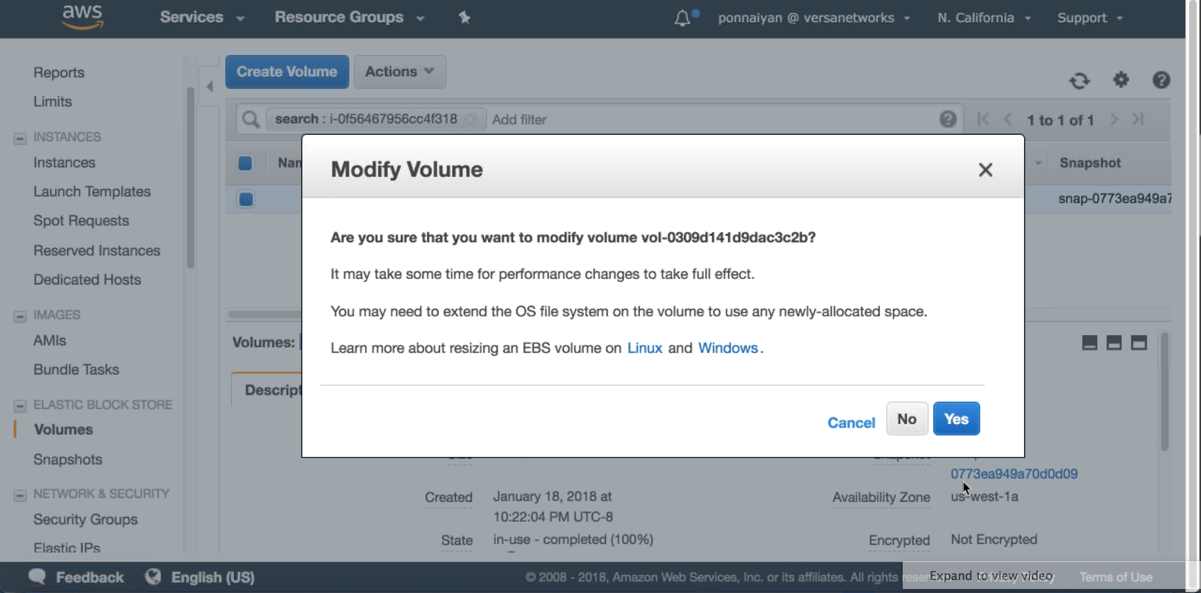
Task: Click the help question mark icon
Action: point(1161,80)
